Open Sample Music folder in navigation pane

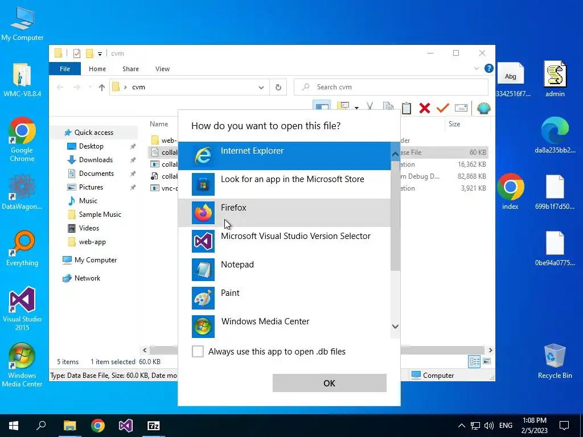click(100, 215)
